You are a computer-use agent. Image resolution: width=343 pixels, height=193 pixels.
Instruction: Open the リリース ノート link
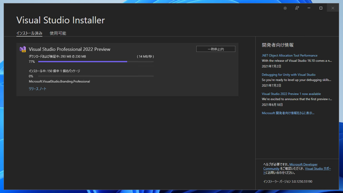pyautogui.click(x=38, y=88)
